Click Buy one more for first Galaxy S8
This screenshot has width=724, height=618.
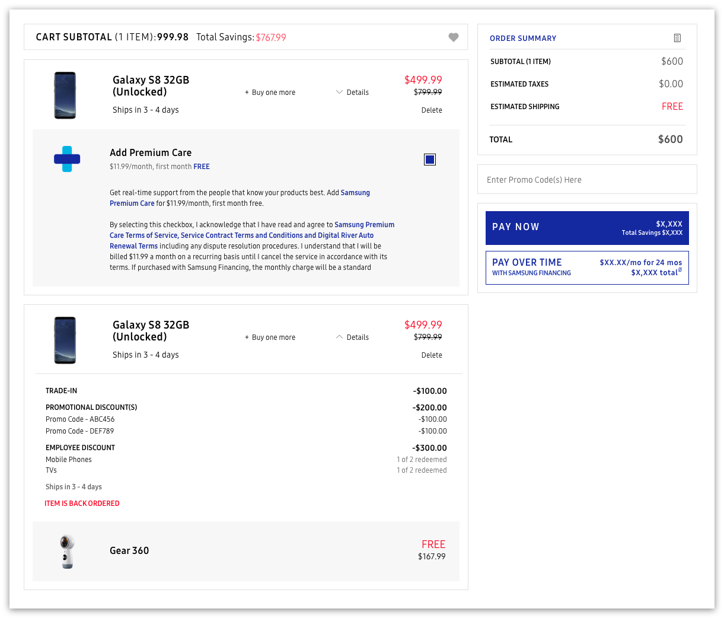(x=270, y=93)
